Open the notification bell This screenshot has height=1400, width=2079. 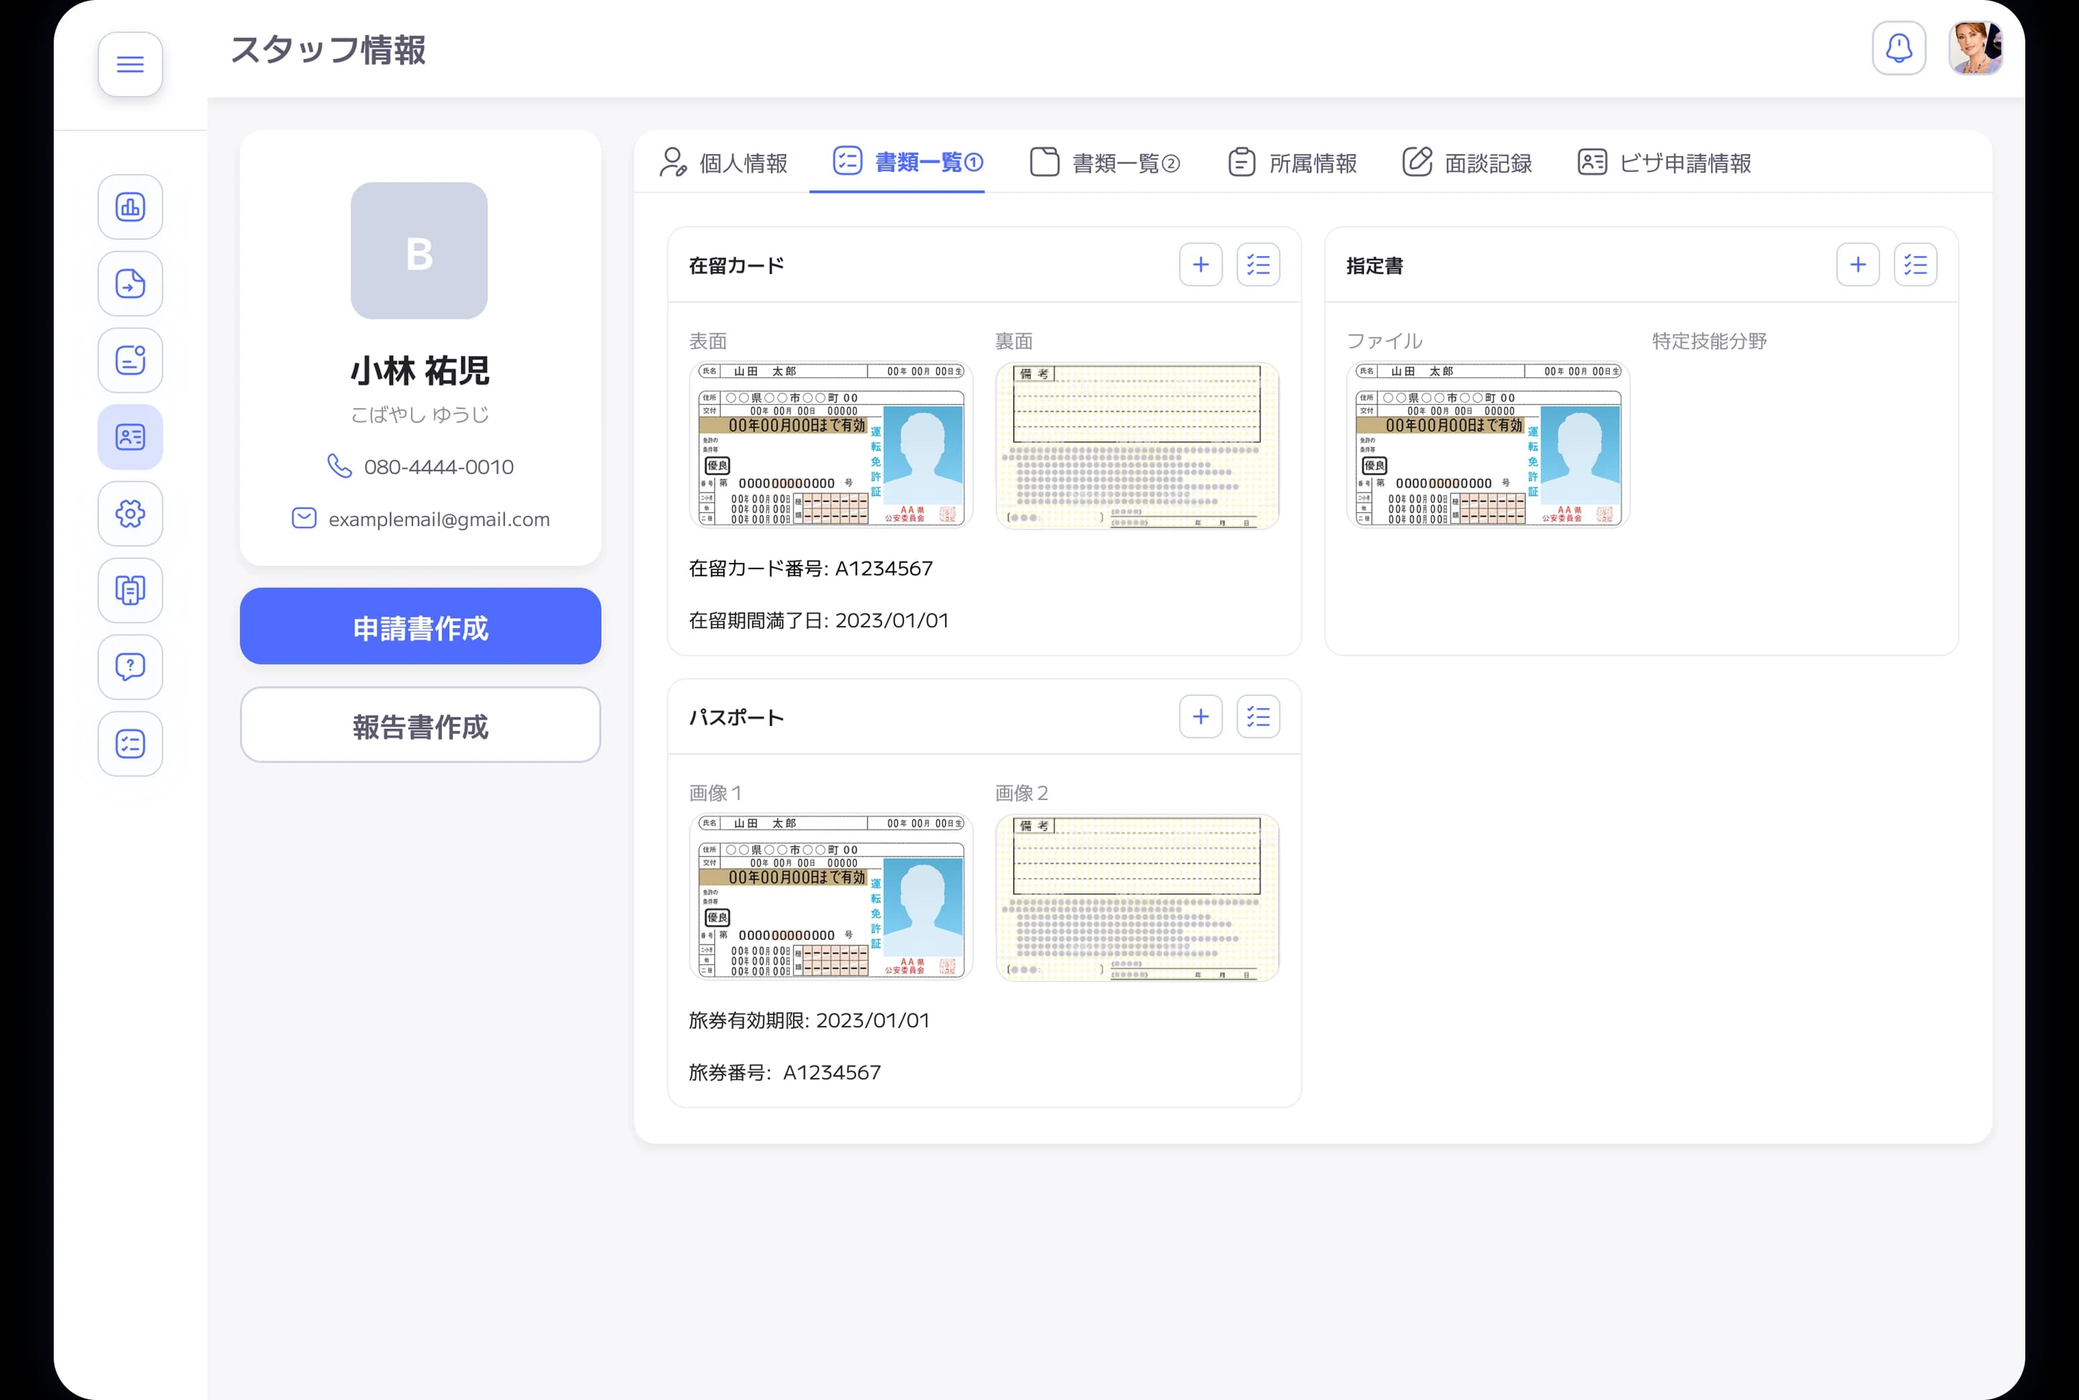click(1899, 48)
